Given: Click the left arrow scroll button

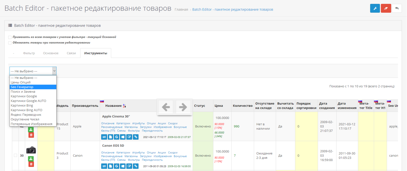Looking at the screenshot, I should point(166,107).
